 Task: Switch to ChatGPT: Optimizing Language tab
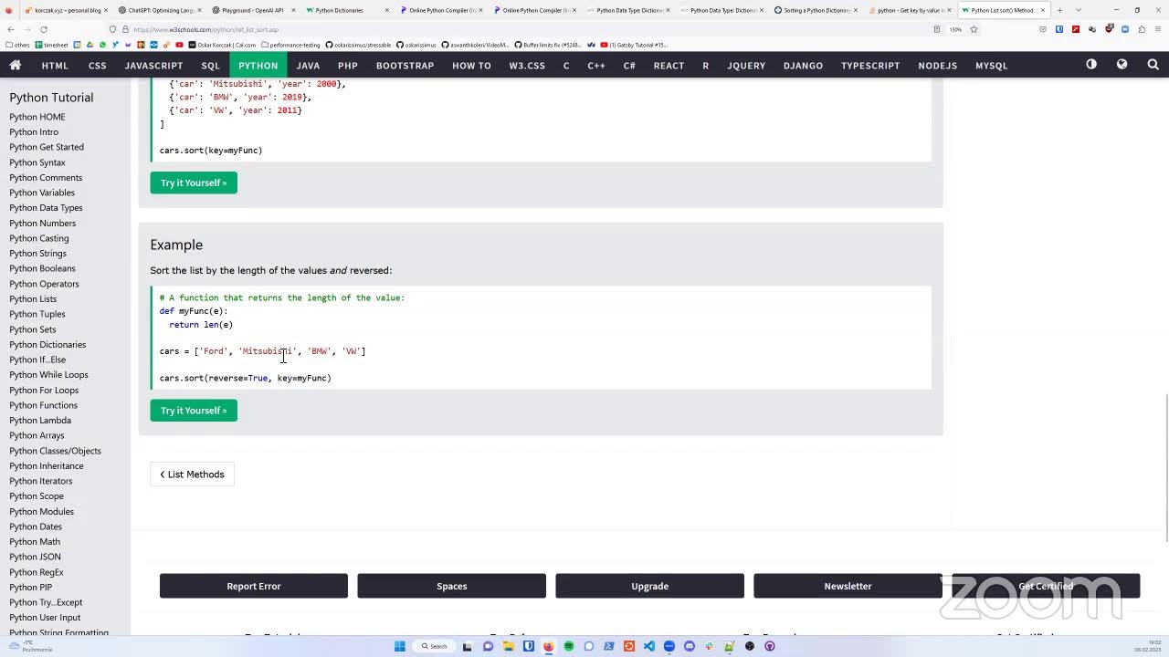[161, 10]
